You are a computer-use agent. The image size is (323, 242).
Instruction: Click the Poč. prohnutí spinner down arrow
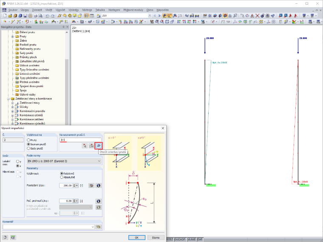click(x=74, y=202)
